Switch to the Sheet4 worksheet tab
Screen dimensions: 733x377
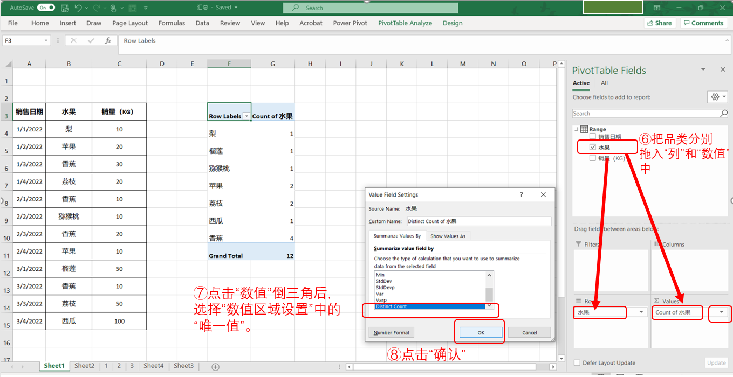coord(154,366)
